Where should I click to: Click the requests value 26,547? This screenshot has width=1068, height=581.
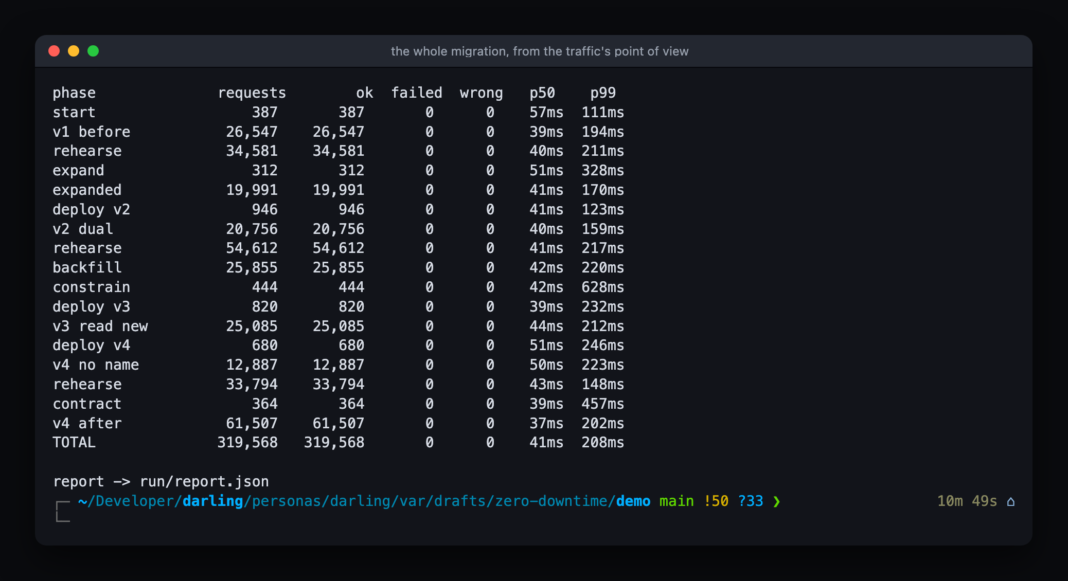252,132
